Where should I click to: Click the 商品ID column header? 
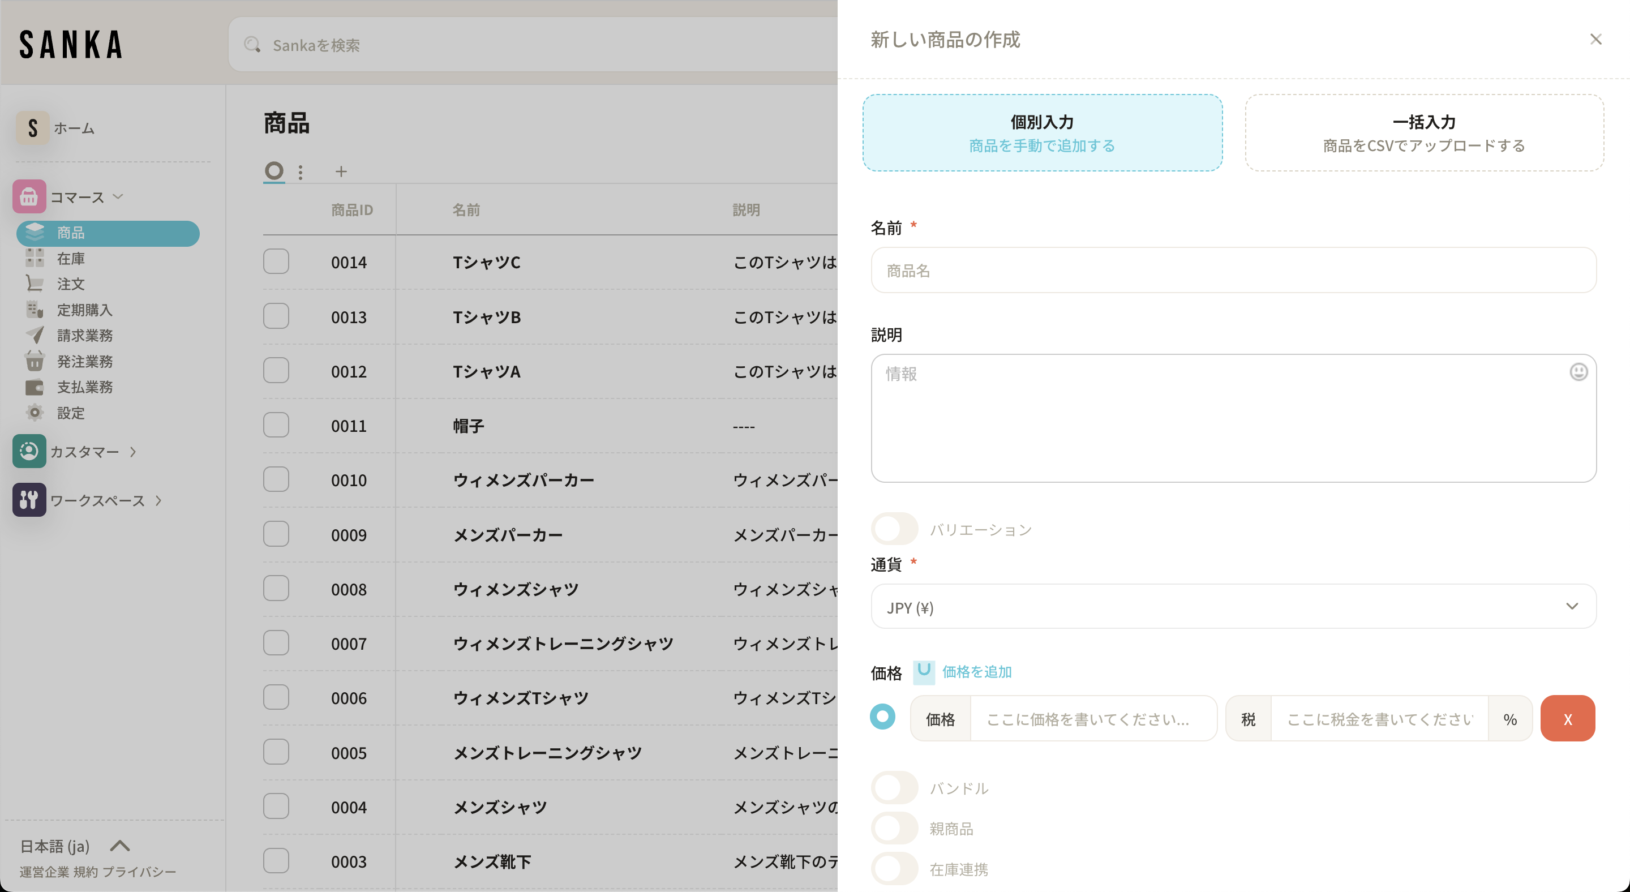pos(352,210)
